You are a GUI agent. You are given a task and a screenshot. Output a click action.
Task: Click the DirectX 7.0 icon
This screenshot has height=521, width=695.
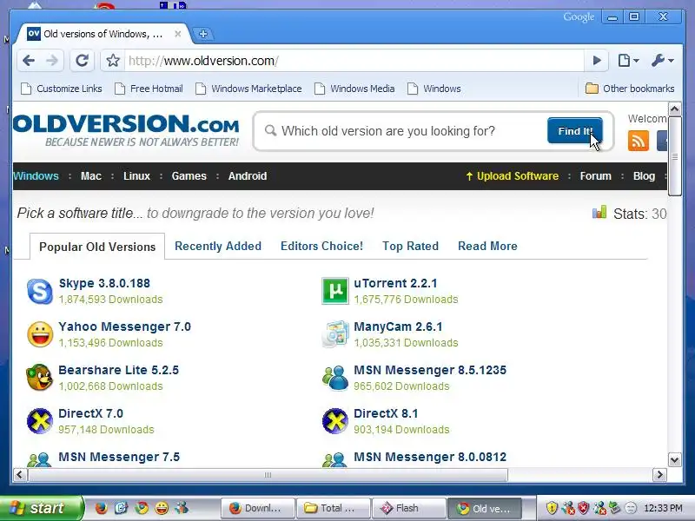(x=40, y=421)
